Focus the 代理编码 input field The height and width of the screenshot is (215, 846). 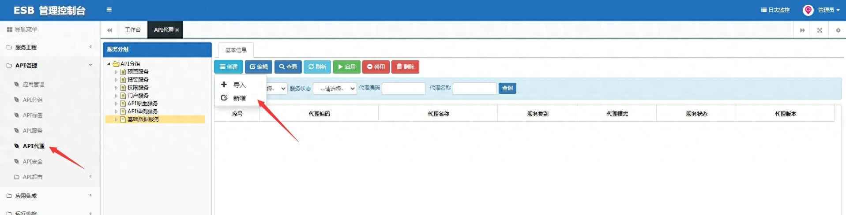click(x=403, y=89)
